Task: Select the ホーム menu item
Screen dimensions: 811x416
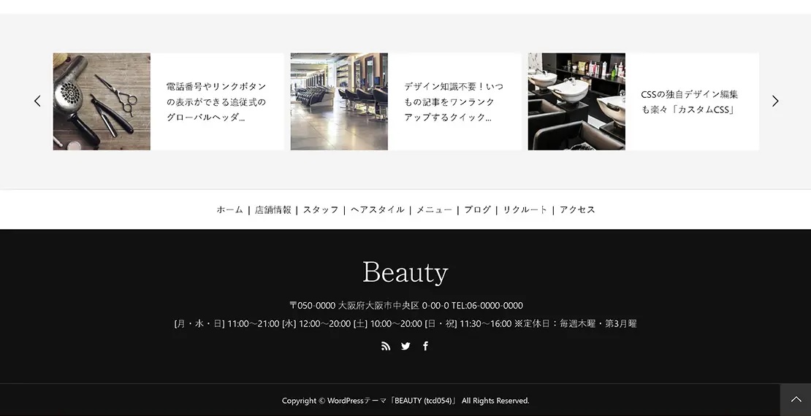Action: click(x=229, y=209)
